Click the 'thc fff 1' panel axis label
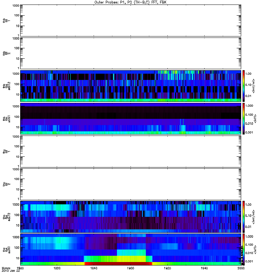Viewport: 261px width, 278px height. pos(6,152)
